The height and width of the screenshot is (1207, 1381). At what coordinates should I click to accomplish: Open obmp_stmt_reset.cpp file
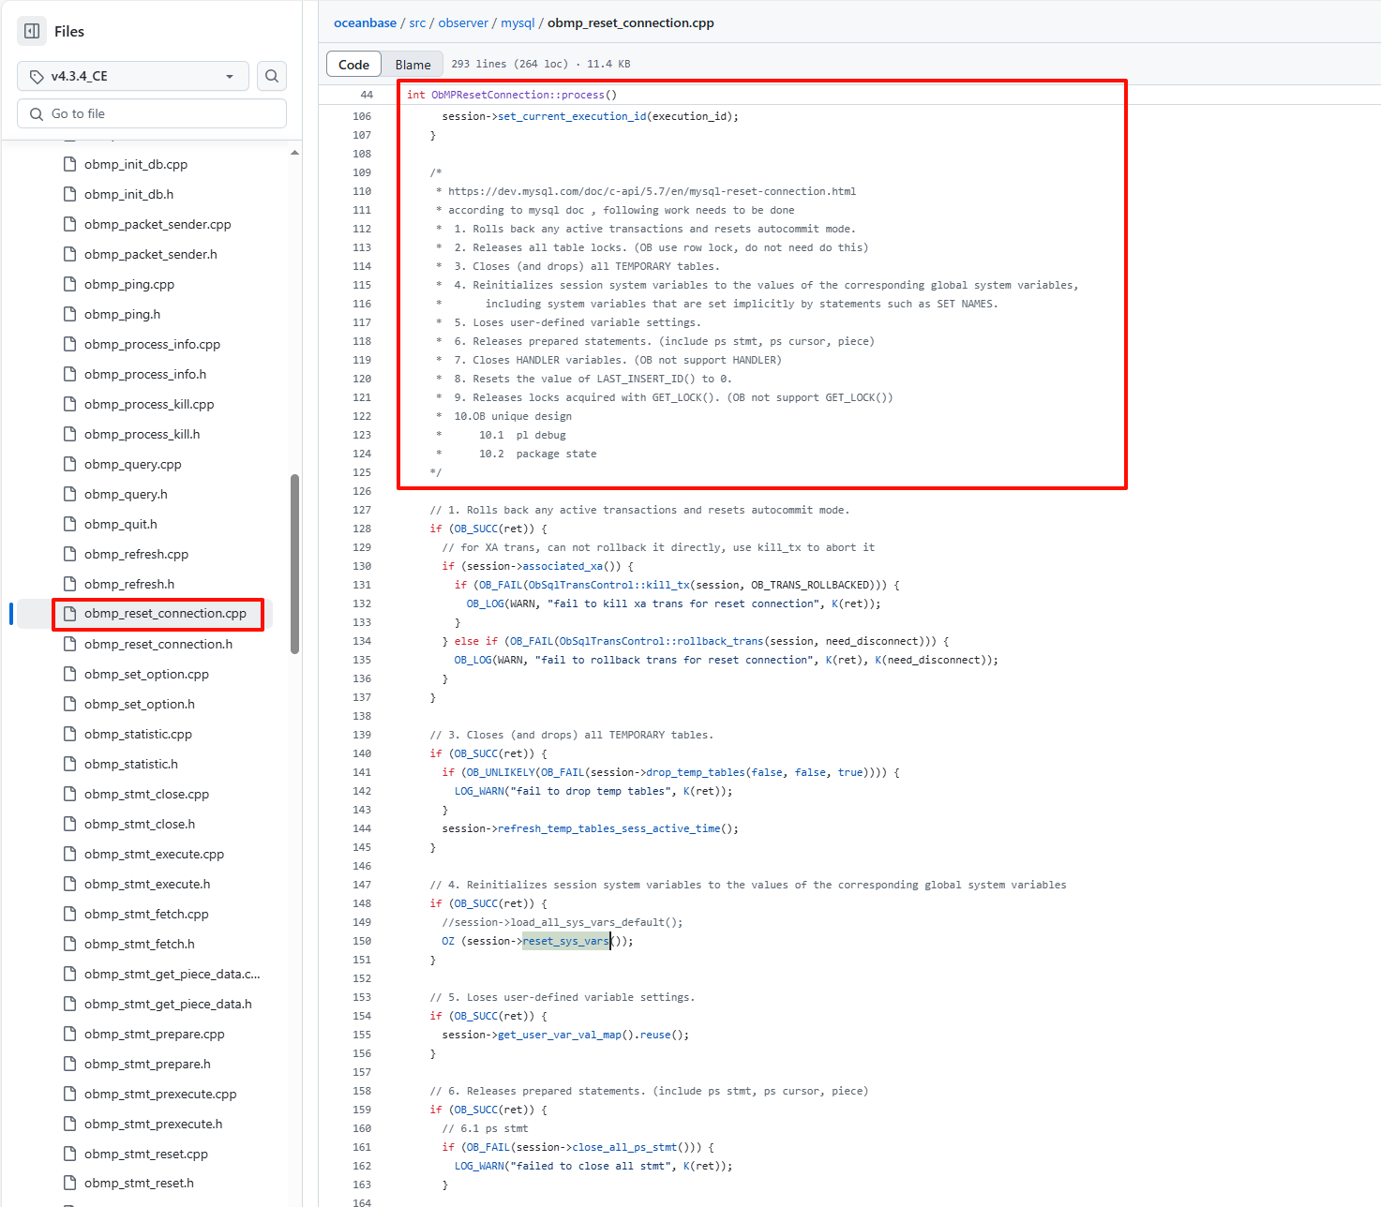pyautogui.click(x=146, y=1154)
